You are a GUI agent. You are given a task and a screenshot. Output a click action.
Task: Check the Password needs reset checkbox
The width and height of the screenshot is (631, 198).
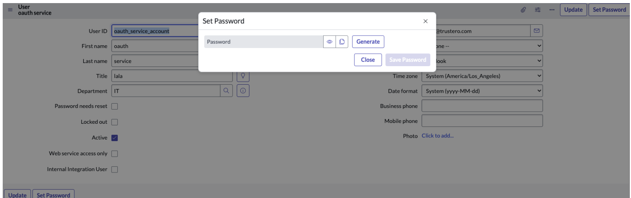(x=115, y=106)
